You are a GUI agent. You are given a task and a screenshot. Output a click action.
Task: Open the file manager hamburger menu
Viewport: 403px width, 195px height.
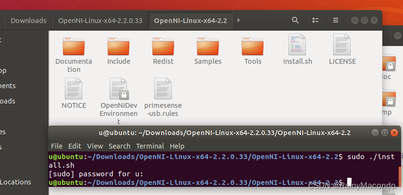[335, 20]
